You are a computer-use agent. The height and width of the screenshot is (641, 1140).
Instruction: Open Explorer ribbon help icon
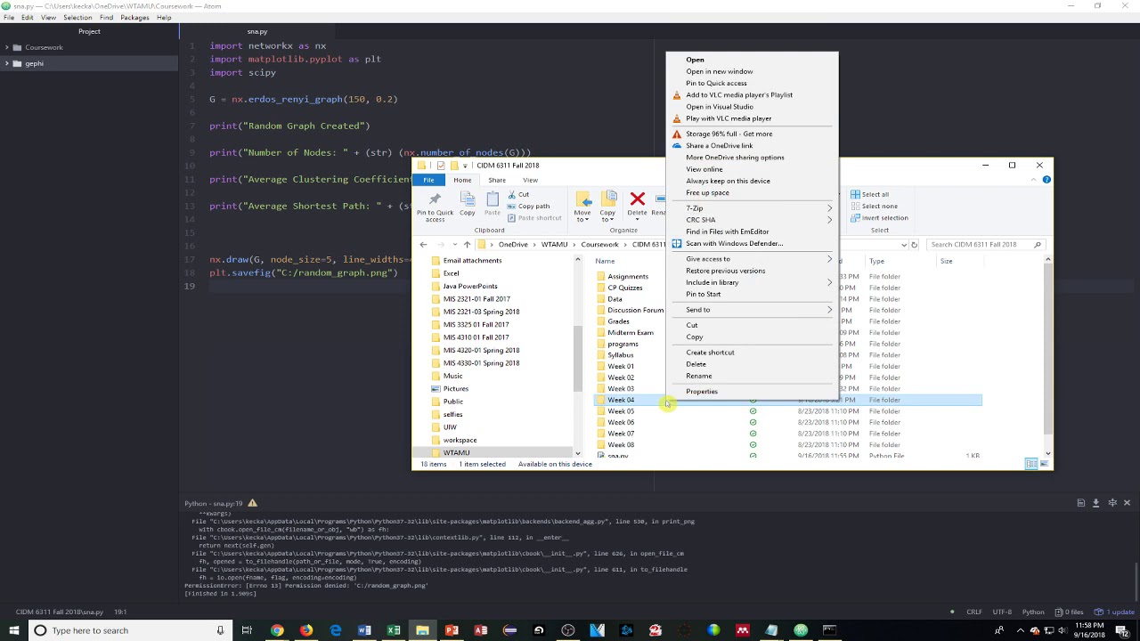pos(1046,180)
